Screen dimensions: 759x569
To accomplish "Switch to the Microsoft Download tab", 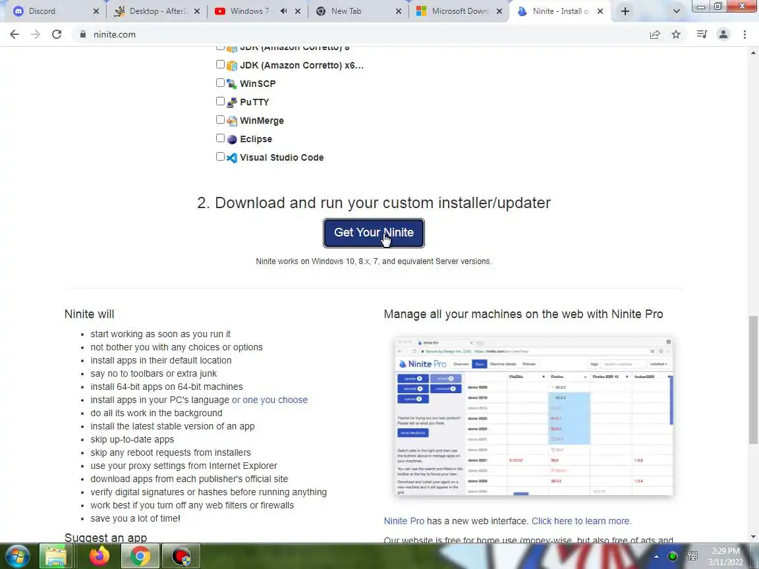I will click(459, 11).
